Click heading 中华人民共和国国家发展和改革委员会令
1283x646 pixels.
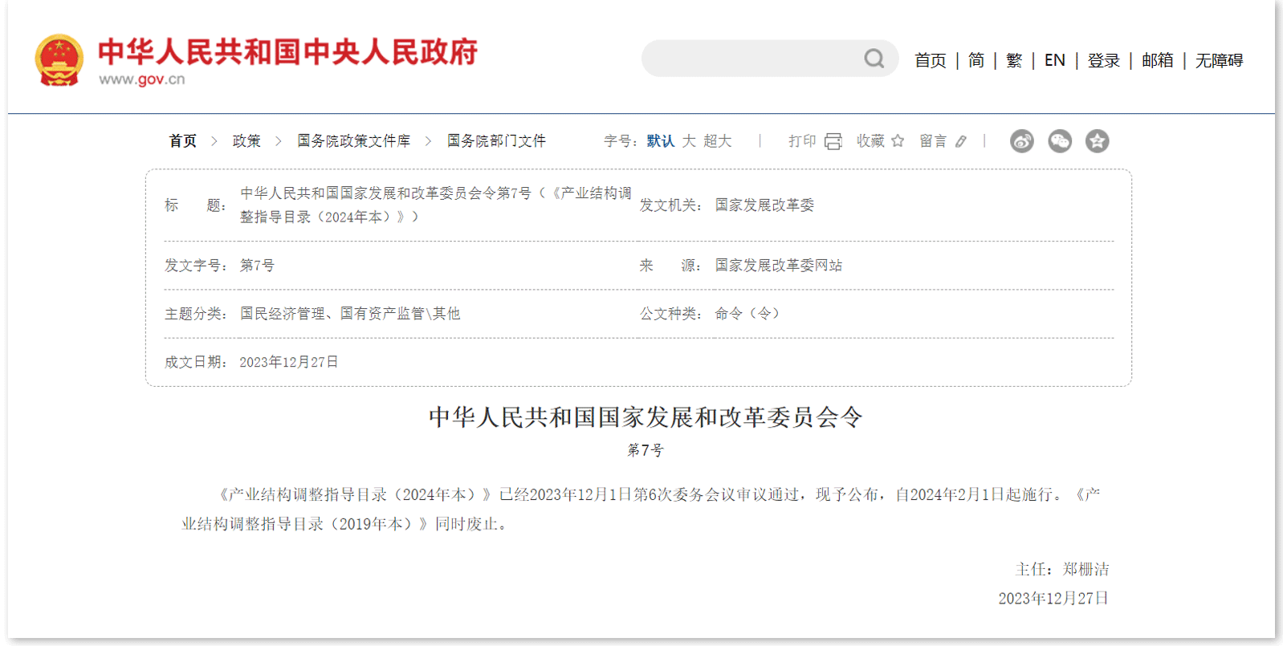(x=646, y=417)
